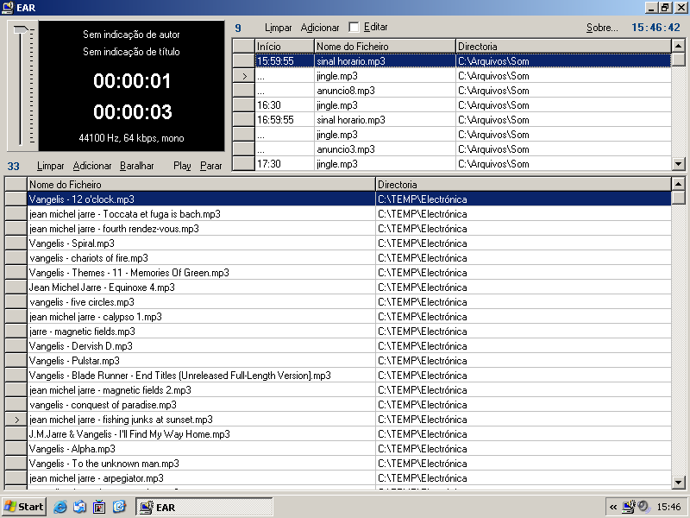Select jarre - magnetic fields.mp3
This screenshot has width=690, height=518.
click(349, 332)
